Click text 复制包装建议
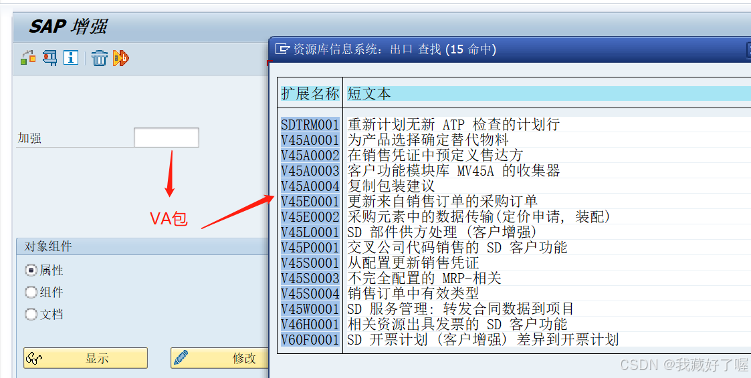The width and height of the screenshot is (751, 378). [x=391, y=186]
